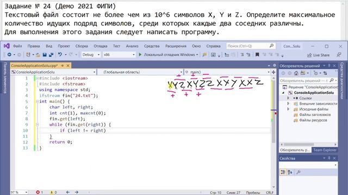Open the Вид menu
Screen dimensions: 348x195
coord(49,46)
